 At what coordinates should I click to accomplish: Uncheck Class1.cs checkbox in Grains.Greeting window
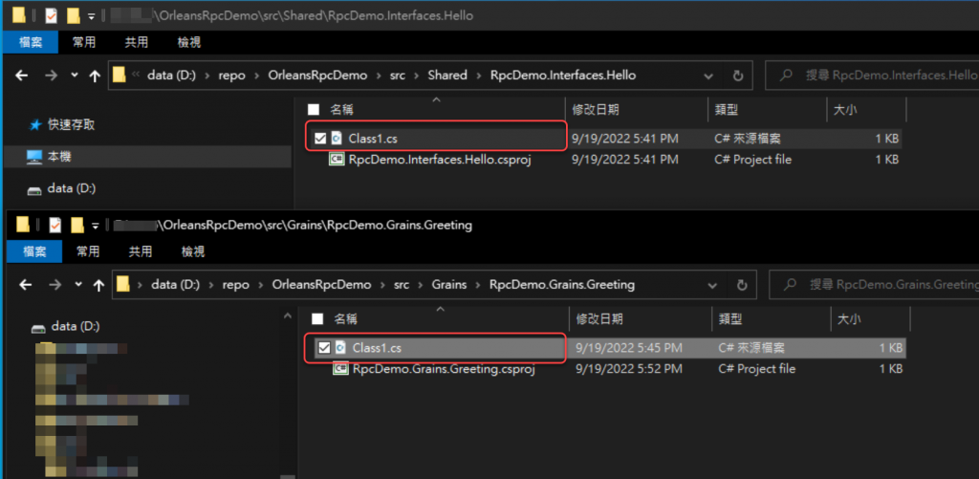(x=324, y=348)
